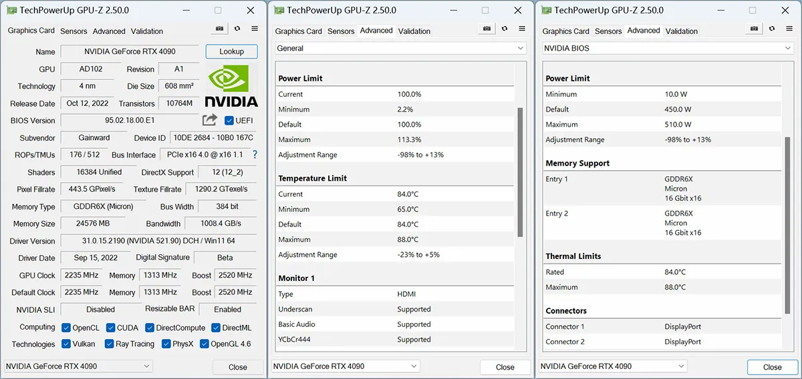802x379 pixels.
Task: Toggle the CUDA checkbox
Action: (x=110, y=328)
